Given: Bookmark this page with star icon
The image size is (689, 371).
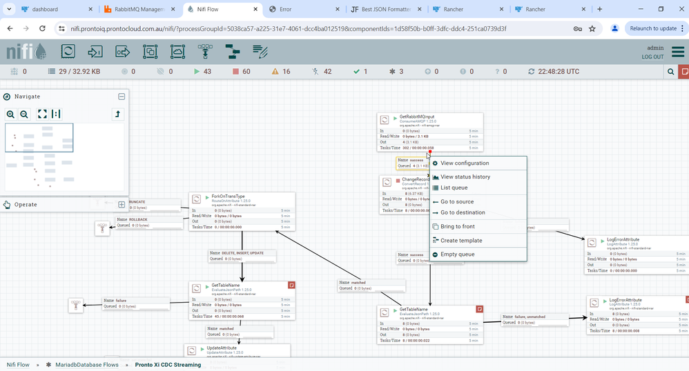Looking at the screenshot, I should coord(592,28).
